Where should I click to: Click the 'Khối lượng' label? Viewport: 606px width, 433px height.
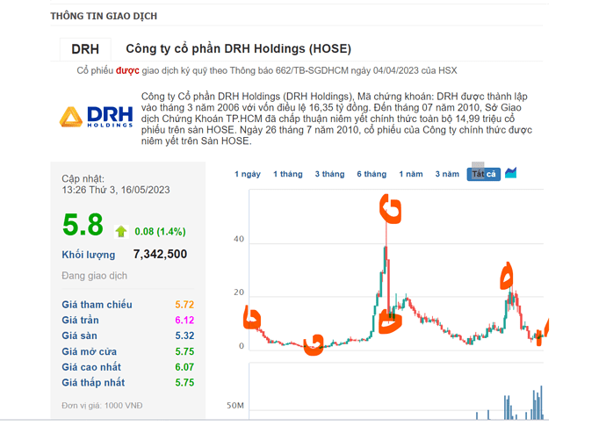[x=89, y=255]
